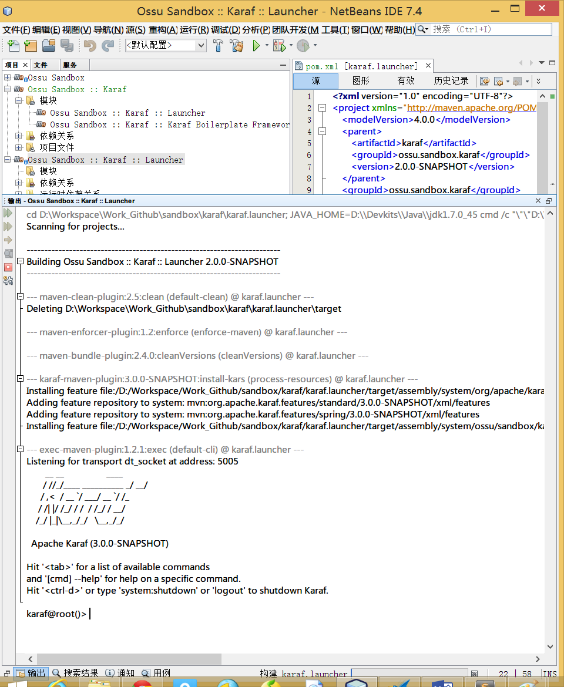564x687 pixels.
Task: Open build settings wrench icon in output sidebar
Action: point(8,281)
